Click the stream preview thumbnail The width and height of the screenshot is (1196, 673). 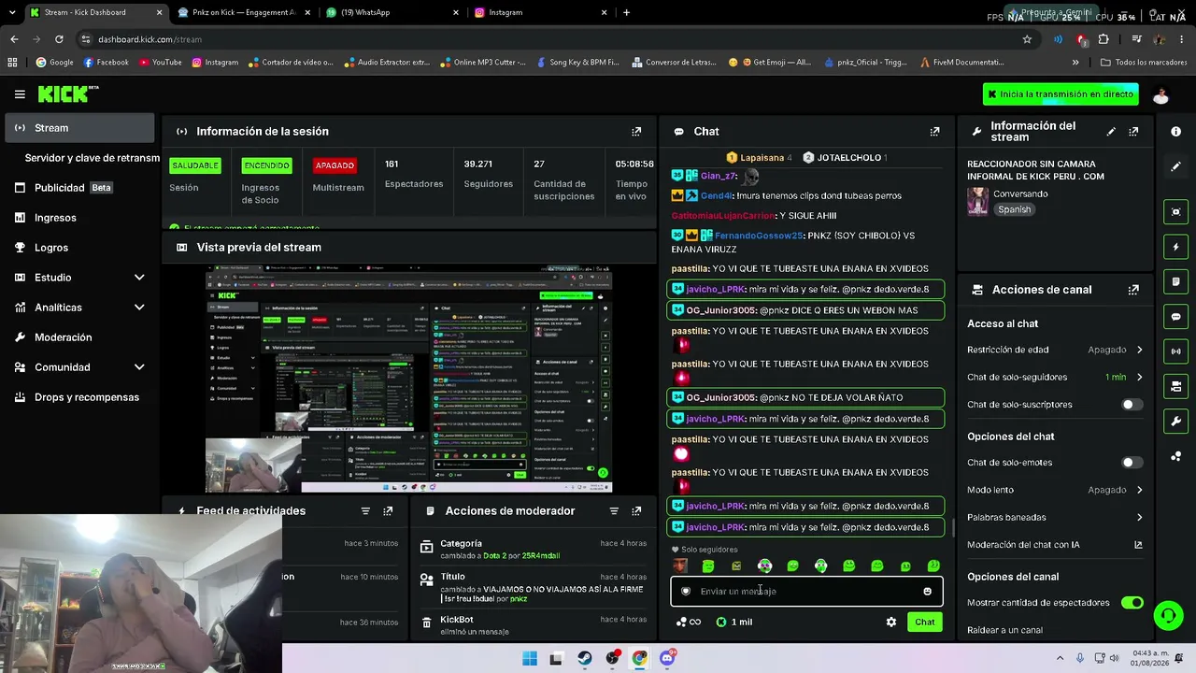tap(408, 379)
